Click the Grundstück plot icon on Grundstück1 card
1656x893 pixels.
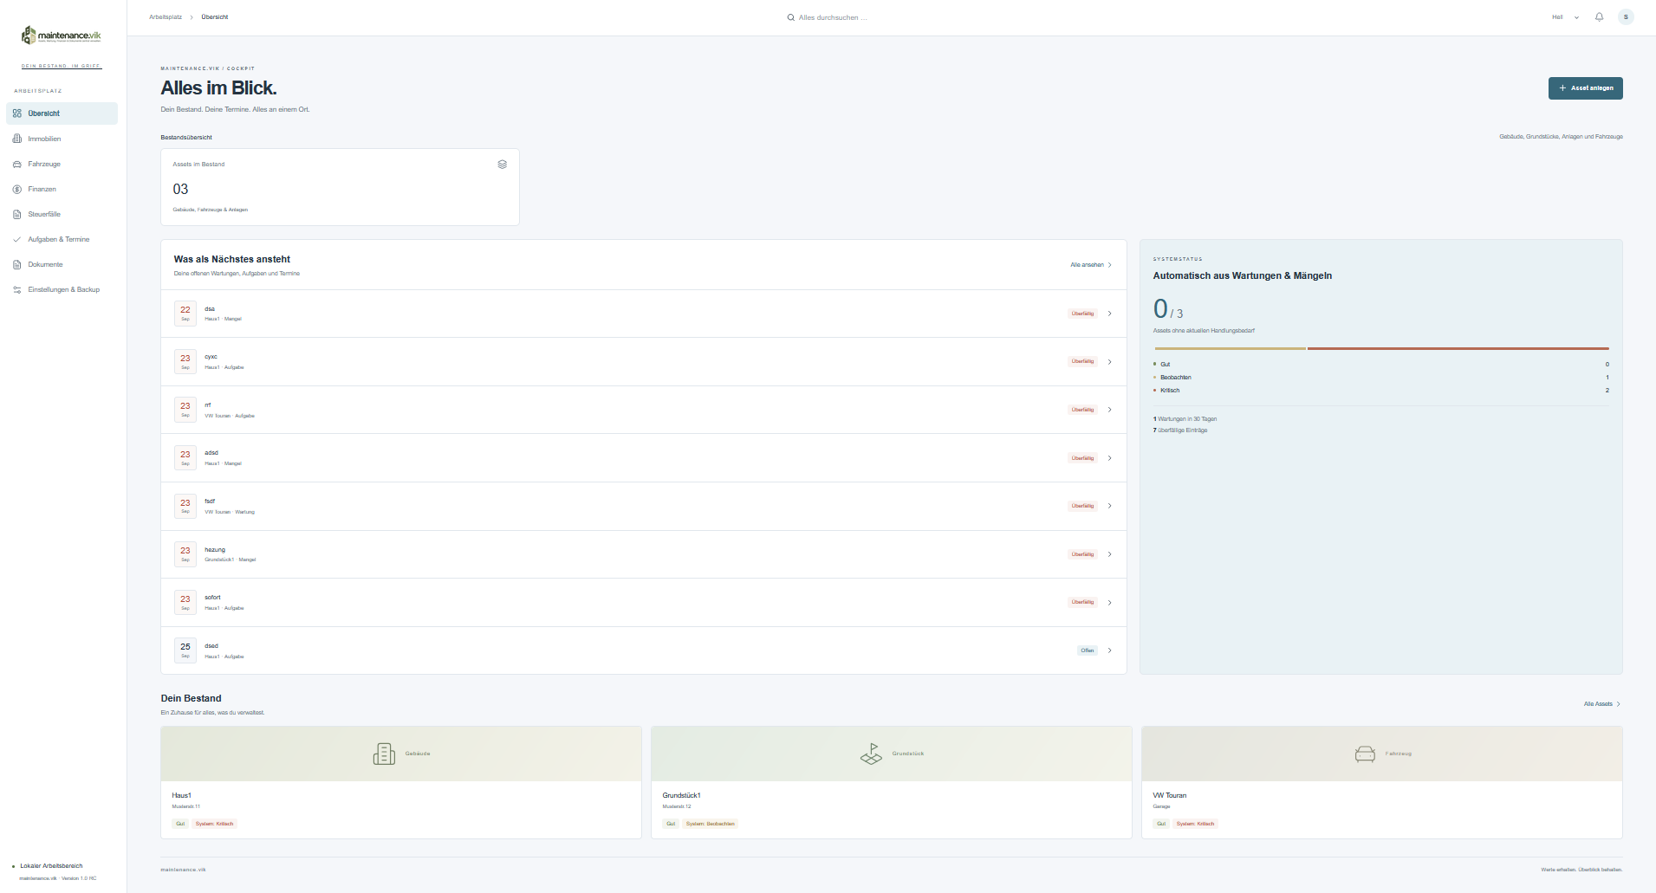coord(871,754)
